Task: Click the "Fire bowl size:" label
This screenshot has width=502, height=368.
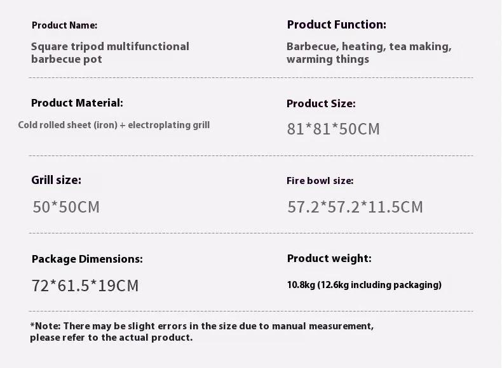Action: point(320,181)
